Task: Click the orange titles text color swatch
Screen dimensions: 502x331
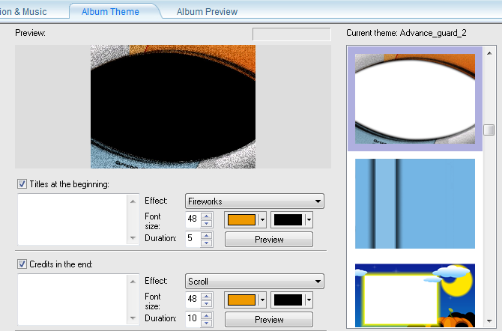Action: coord(241,219)
